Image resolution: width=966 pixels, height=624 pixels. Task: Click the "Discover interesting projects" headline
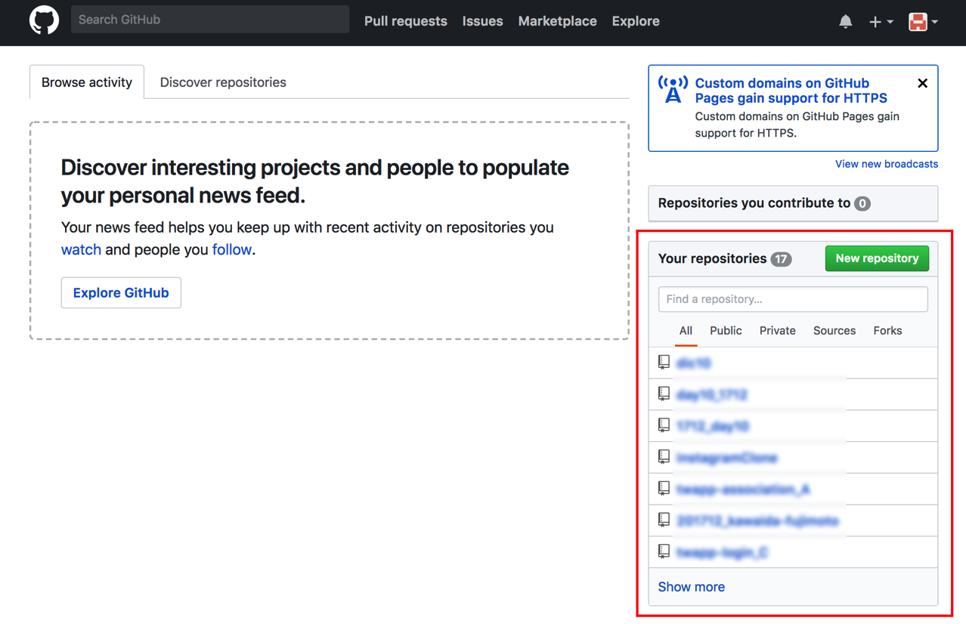point(315,181)
